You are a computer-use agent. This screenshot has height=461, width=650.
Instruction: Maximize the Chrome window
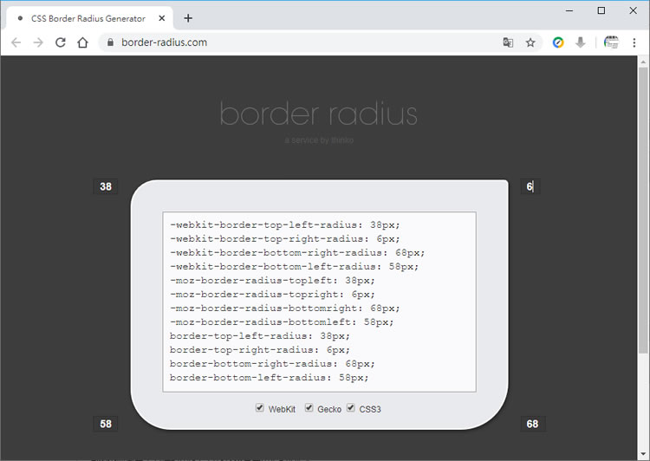coord(601,10)
